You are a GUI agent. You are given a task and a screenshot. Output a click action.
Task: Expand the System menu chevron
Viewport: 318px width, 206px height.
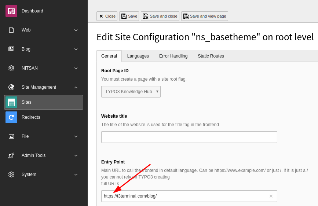[x=76, y=174]
